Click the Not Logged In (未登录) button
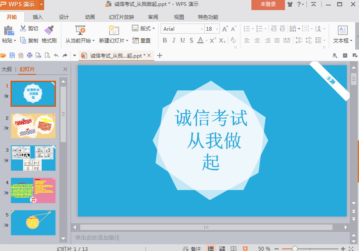The height and width of the screenshot is (251, 359). coord(268,5)
